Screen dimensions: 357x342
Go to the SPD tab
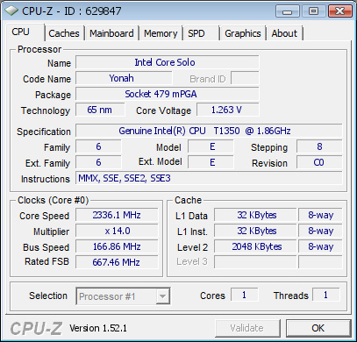tap(201, 33)
